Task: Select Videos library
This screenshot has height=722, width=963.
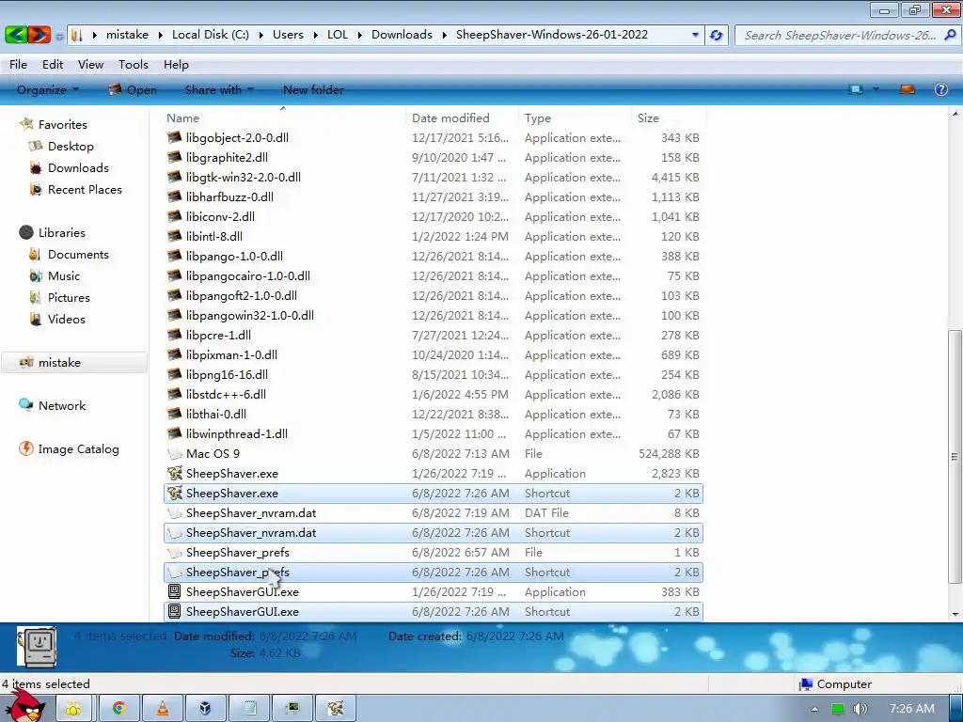Action: point(67,319)
